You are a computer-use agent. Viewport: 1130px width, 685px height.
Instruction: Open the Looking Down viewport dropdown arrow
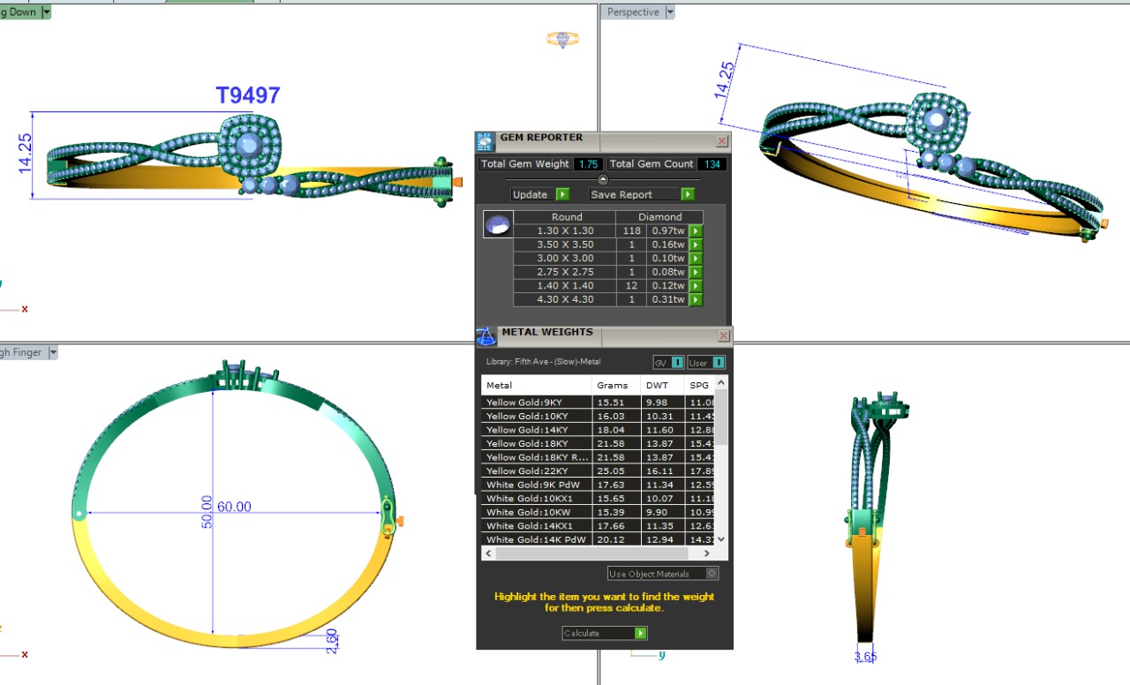click(46, 12)
